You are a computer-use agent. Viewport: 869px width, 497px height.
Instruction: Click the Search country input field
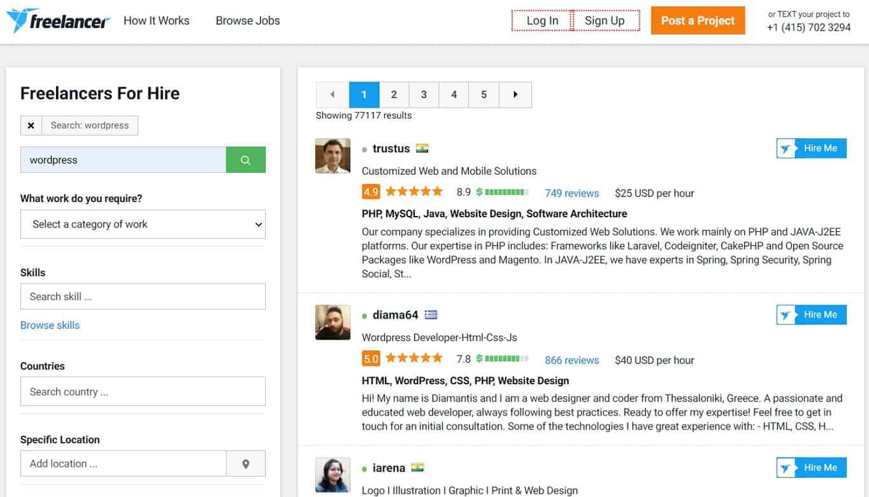tap(143, 391)
